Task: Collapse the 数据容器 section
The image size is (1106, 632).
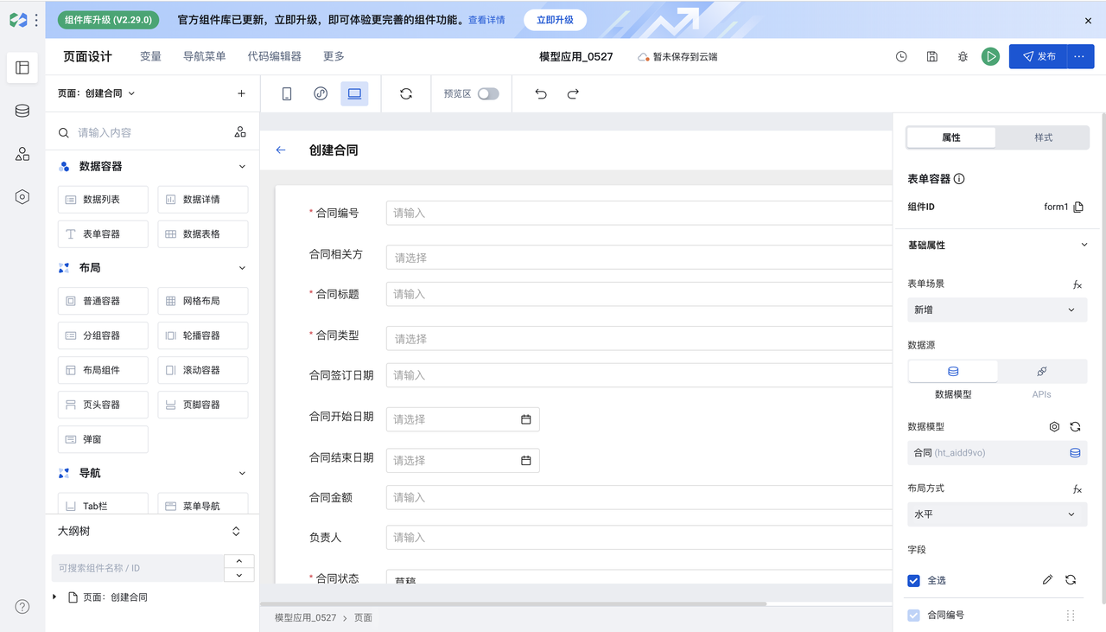Action: coord(242,167)
